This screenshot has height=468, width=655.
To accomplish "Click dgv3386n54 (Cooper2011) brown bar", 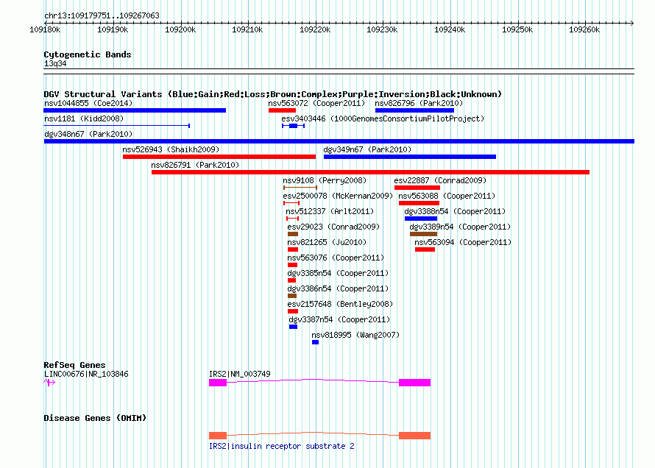I will click(x=292, y=296).
